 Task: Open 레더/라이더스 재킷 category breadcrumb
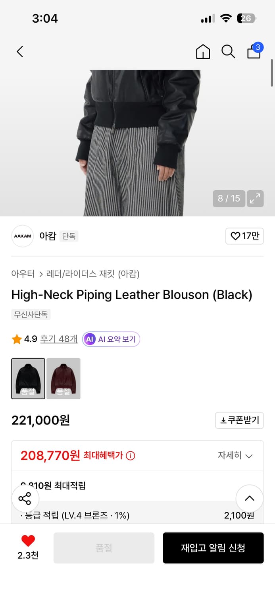pyautogui.click(x=93, y=274)
